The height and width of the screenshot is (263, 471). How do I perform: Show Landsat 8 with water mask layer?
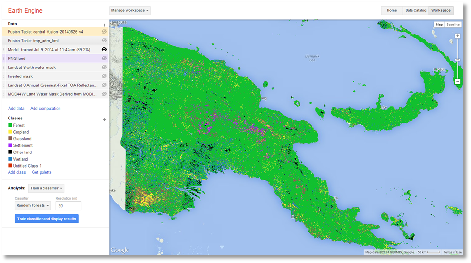point(104,67)
